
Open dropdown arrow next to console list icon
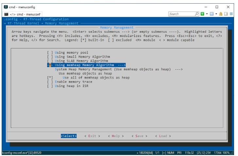click(x=216, y=14)
